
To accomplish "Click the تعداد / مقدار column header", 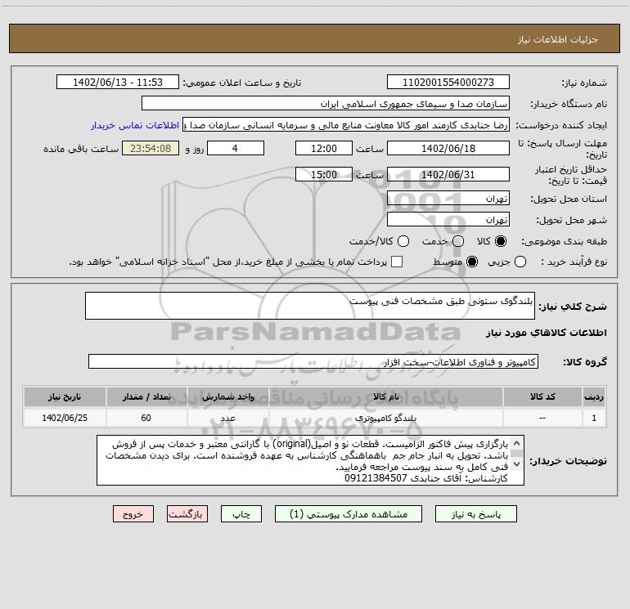I will point(146,396).
